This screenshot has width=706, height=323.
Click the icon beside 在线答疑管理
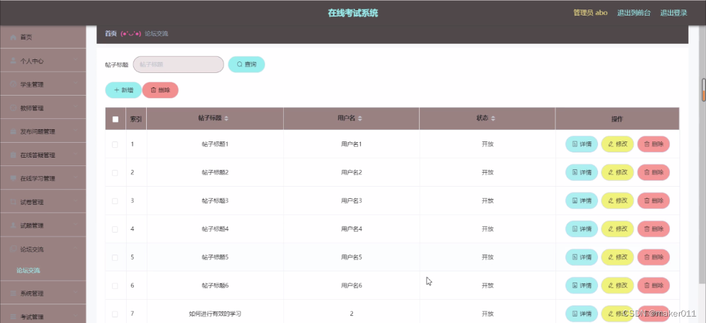(x=13, y=155)
